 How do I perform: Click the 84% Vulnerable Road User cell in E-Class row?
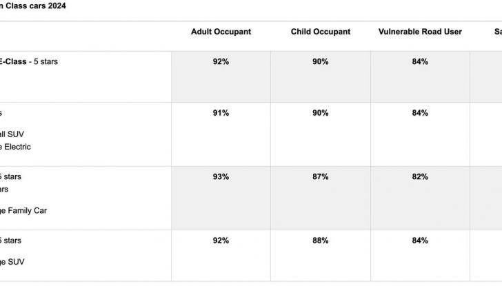click(x=420, y=62)
